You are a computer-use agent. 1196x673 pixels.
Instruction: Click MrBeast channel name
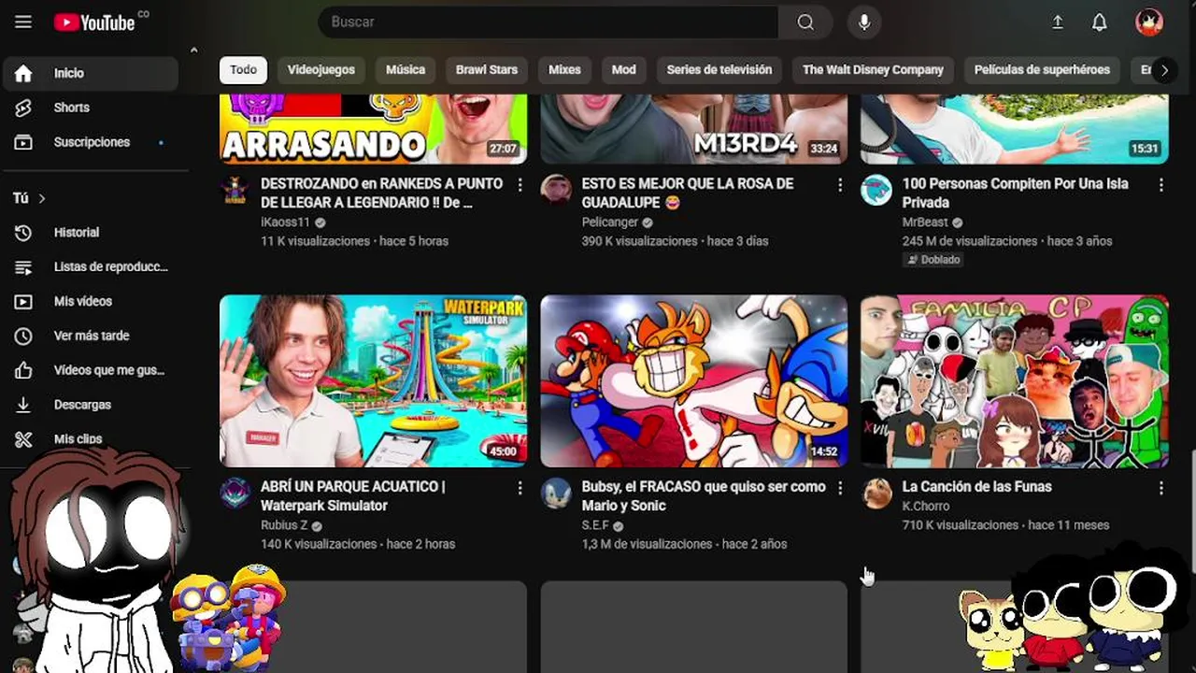pos(925,222)
